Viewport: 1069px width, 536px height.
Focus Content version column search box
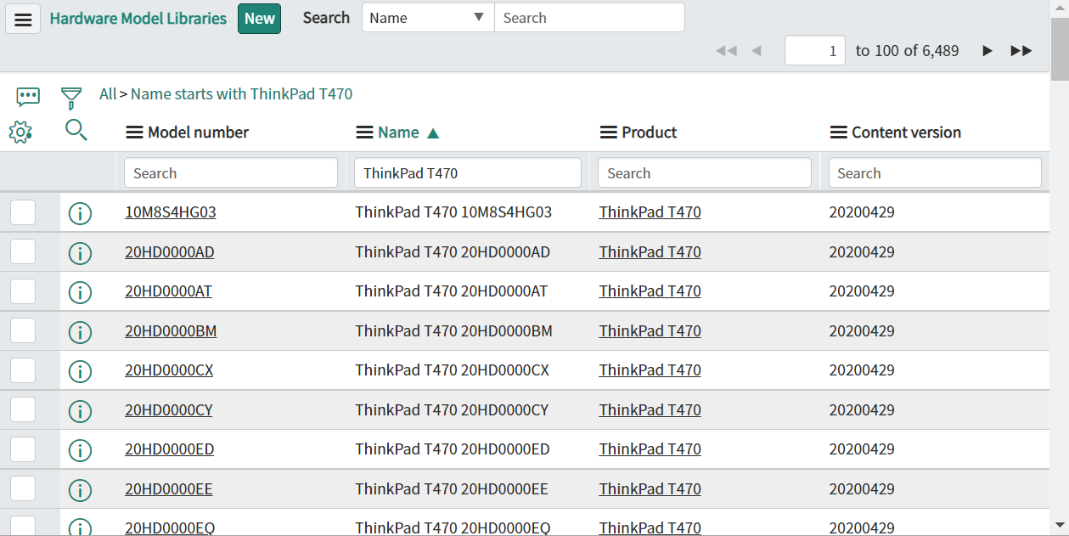click(x=935, y=173)
